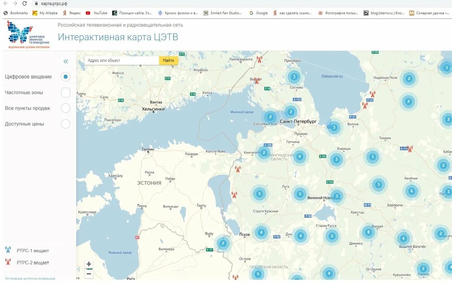
Task: Click the cluster marker 5 below Луга
Action: [x=300, y=194]
